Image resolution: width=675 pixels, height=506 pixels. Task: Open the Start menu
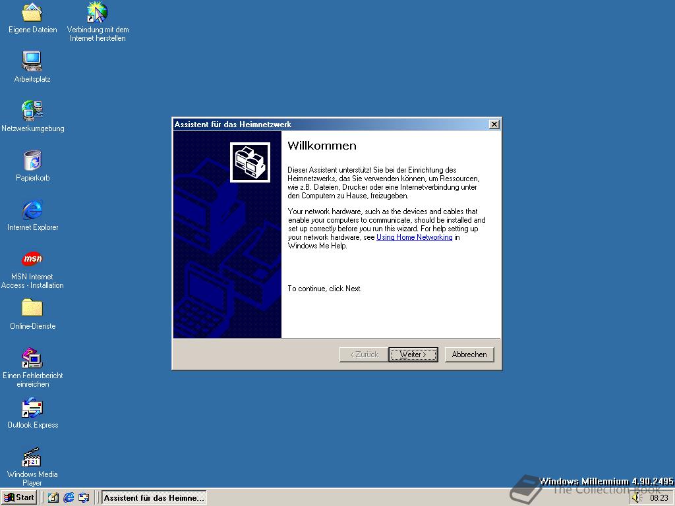[x=19, y=497]
